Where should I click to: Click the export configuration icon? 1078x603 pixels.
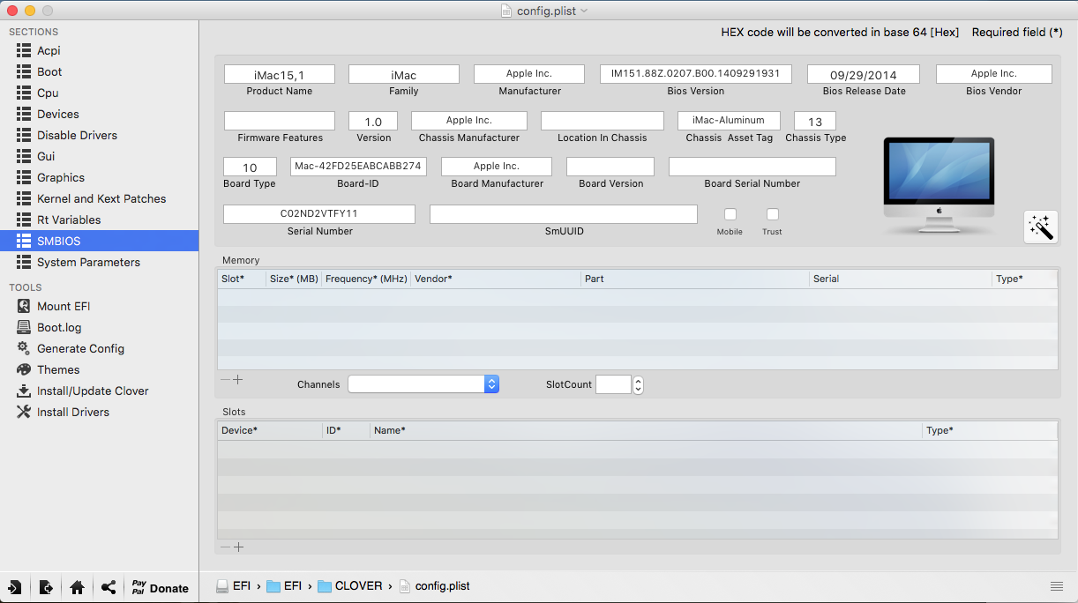coord(46,587)
